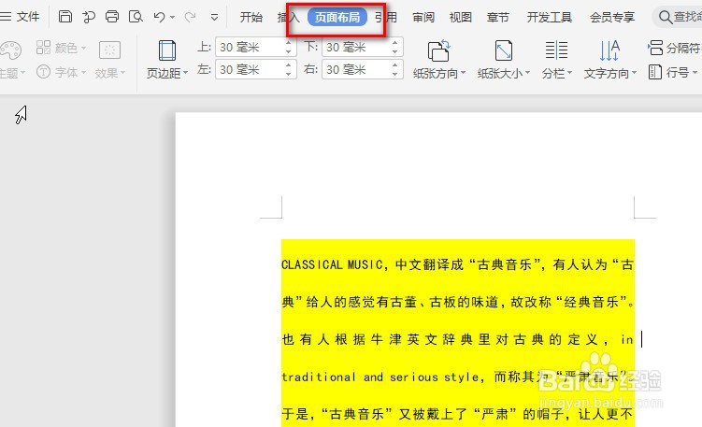
Task: Expand the 纸张方向 dropdown
Action: tap(463, 73)
